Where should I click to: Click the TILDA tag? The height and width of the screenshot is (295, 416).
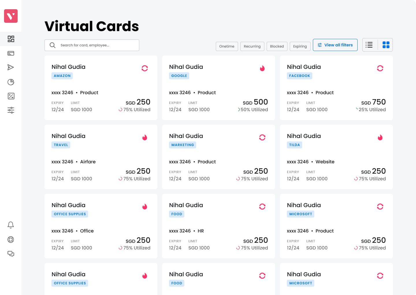click(295, 145)
